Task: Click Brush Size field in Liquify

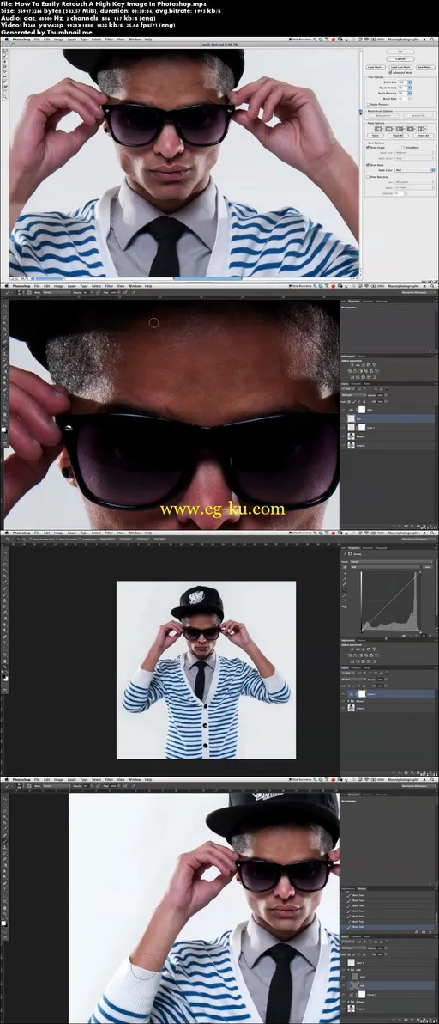Action: [402, 82]
